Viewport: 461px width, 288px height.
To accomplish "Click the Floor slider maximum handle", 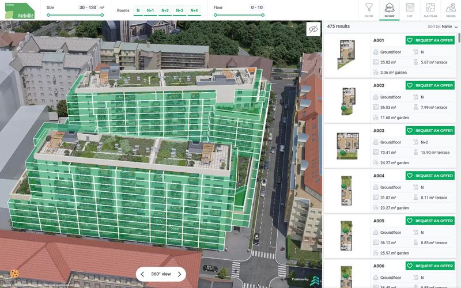I will pyautogui.click(x=263, y=15).
